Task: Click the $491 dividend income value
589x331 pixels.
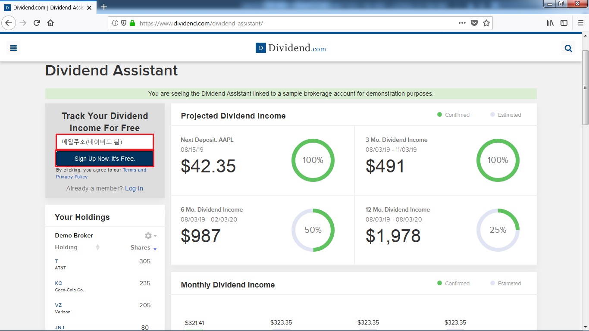Action: coord(385,166)
